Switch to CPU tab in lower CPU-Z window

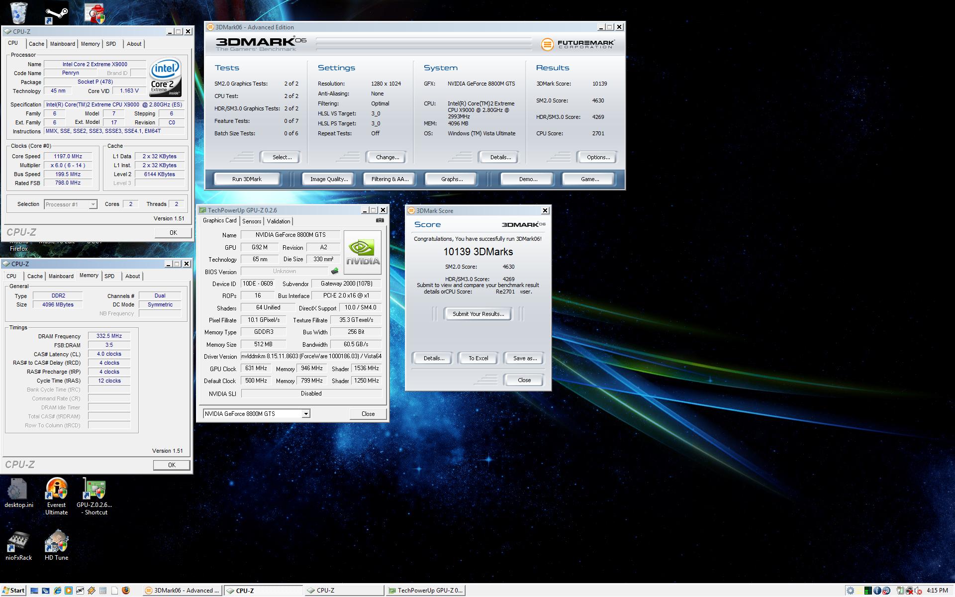(11, 276)
